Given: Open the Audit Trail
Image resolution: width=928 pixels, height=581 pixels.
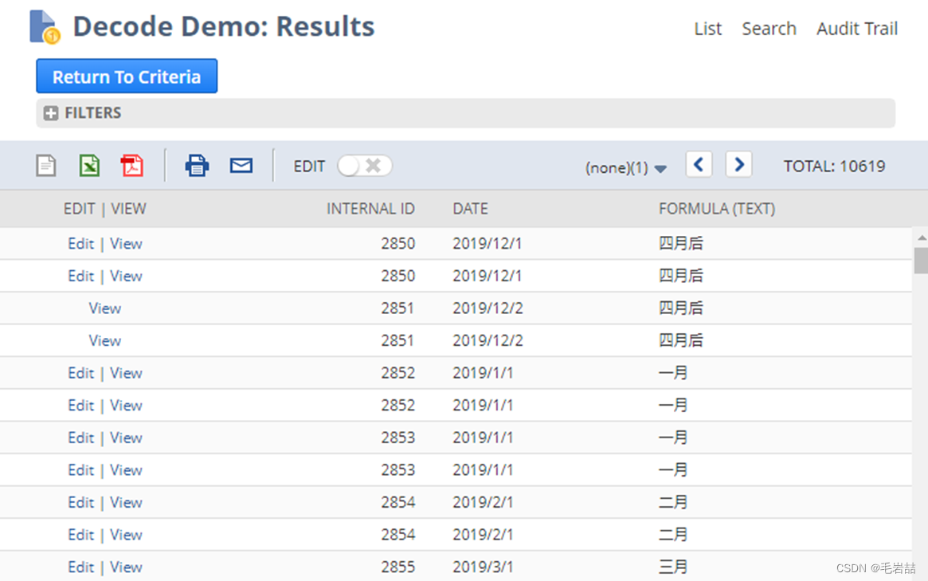Looking at the screenshot, I should 857,29.
